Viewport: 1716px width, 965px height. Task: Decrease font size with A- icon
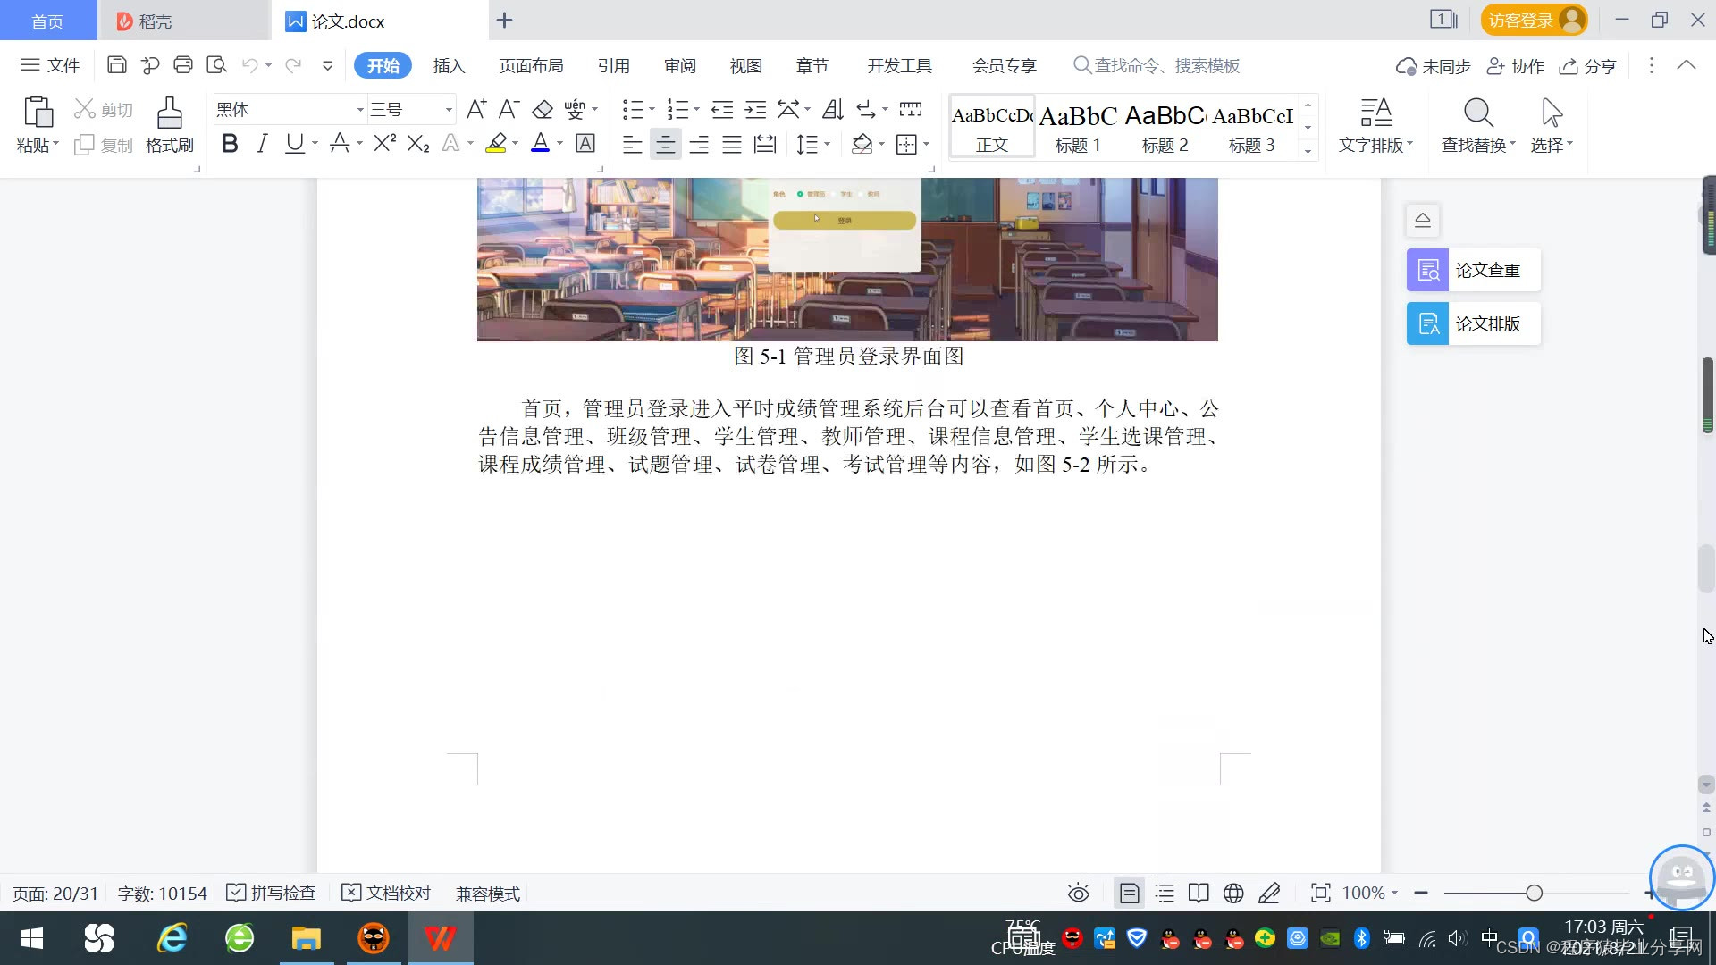point(509,109)
